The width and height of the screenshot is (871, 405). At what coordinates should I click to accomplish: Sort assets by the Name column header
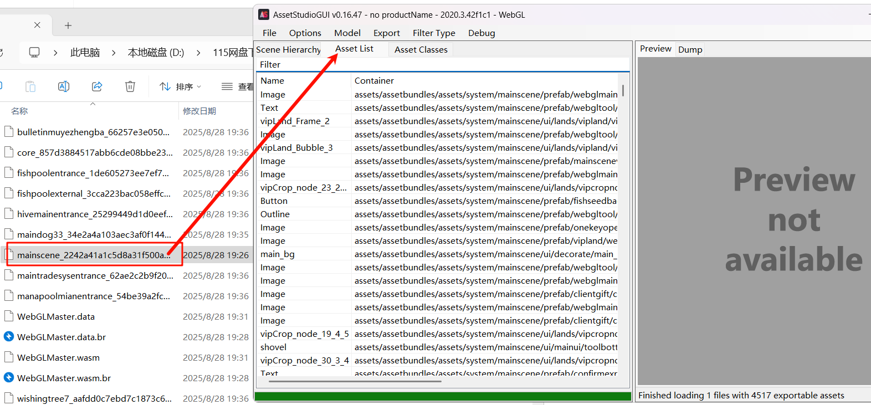click(x=304, y=81)
